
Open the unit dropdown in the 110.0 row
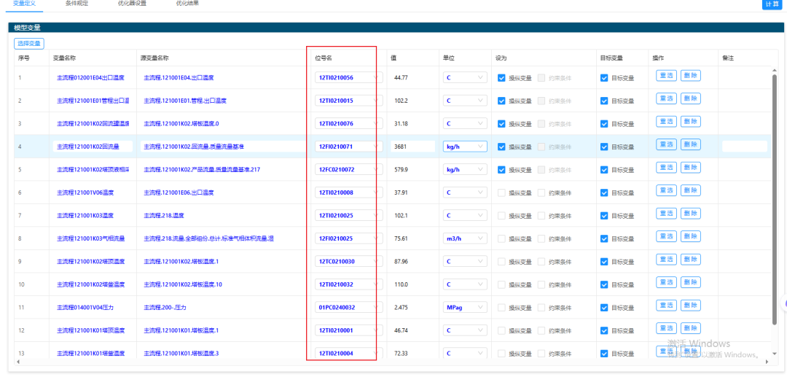(x=465, y=284)
